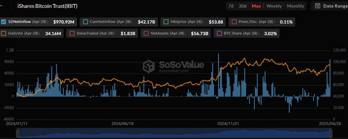The width and height of the screenshot is (348, 139).
Task: Click the latest inflow bar at chart's end
Action: pos(330,78)
